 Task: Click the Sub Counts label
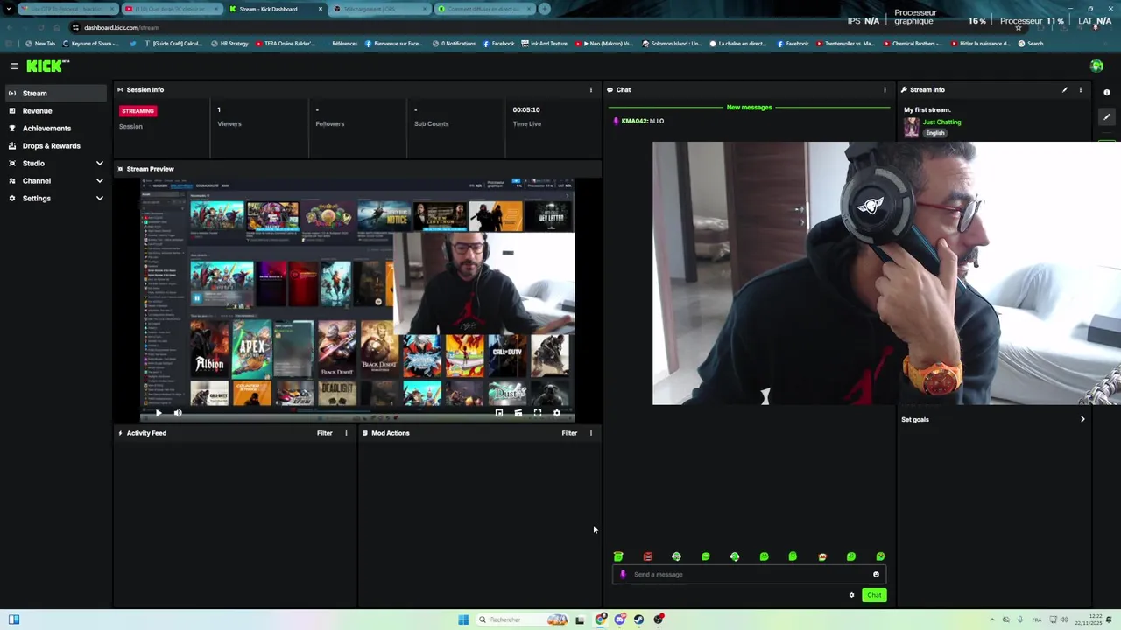431,124
